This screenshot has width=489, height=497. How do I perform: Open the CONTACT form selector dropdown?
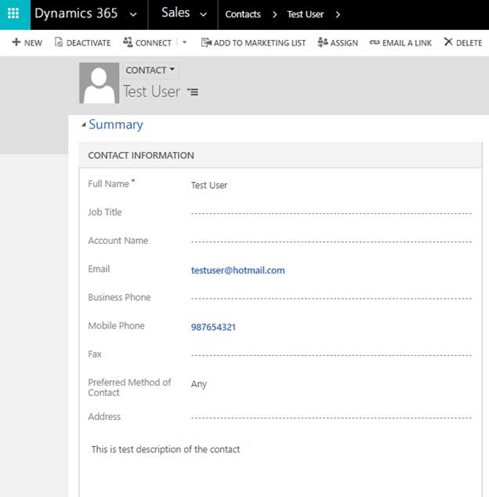(150, 71)
